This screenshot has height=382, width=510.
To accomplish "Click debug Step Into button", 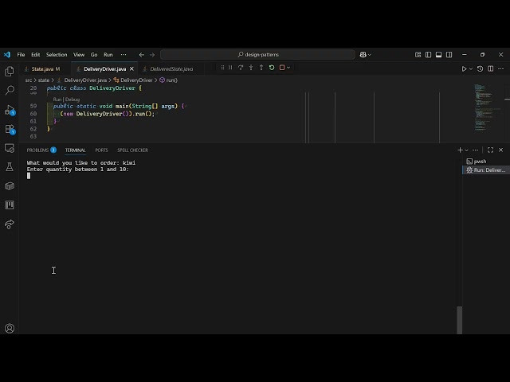I will click(x=251, y=68).
